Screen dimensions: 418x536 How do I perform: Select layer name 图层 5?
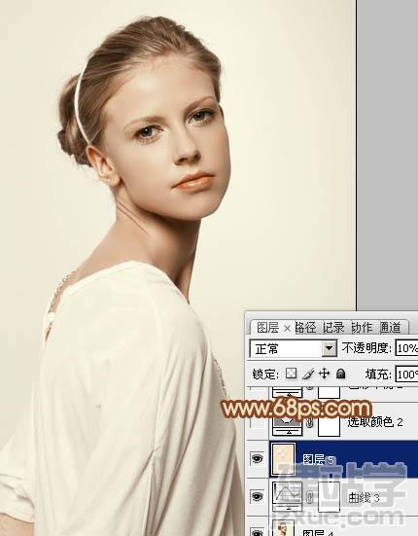tap(318, 460)
